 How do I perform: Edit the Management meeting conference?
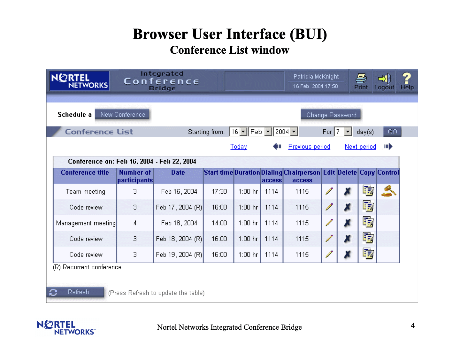(329, 223)
